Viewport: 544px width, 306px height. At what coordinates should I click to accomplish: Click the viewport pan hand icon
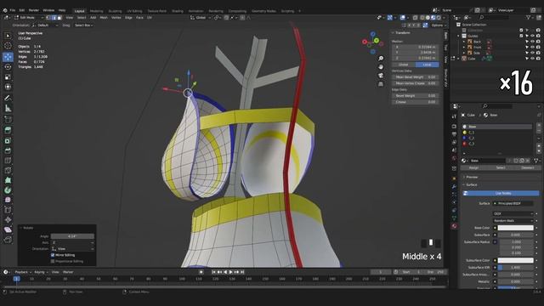point(381,66)
